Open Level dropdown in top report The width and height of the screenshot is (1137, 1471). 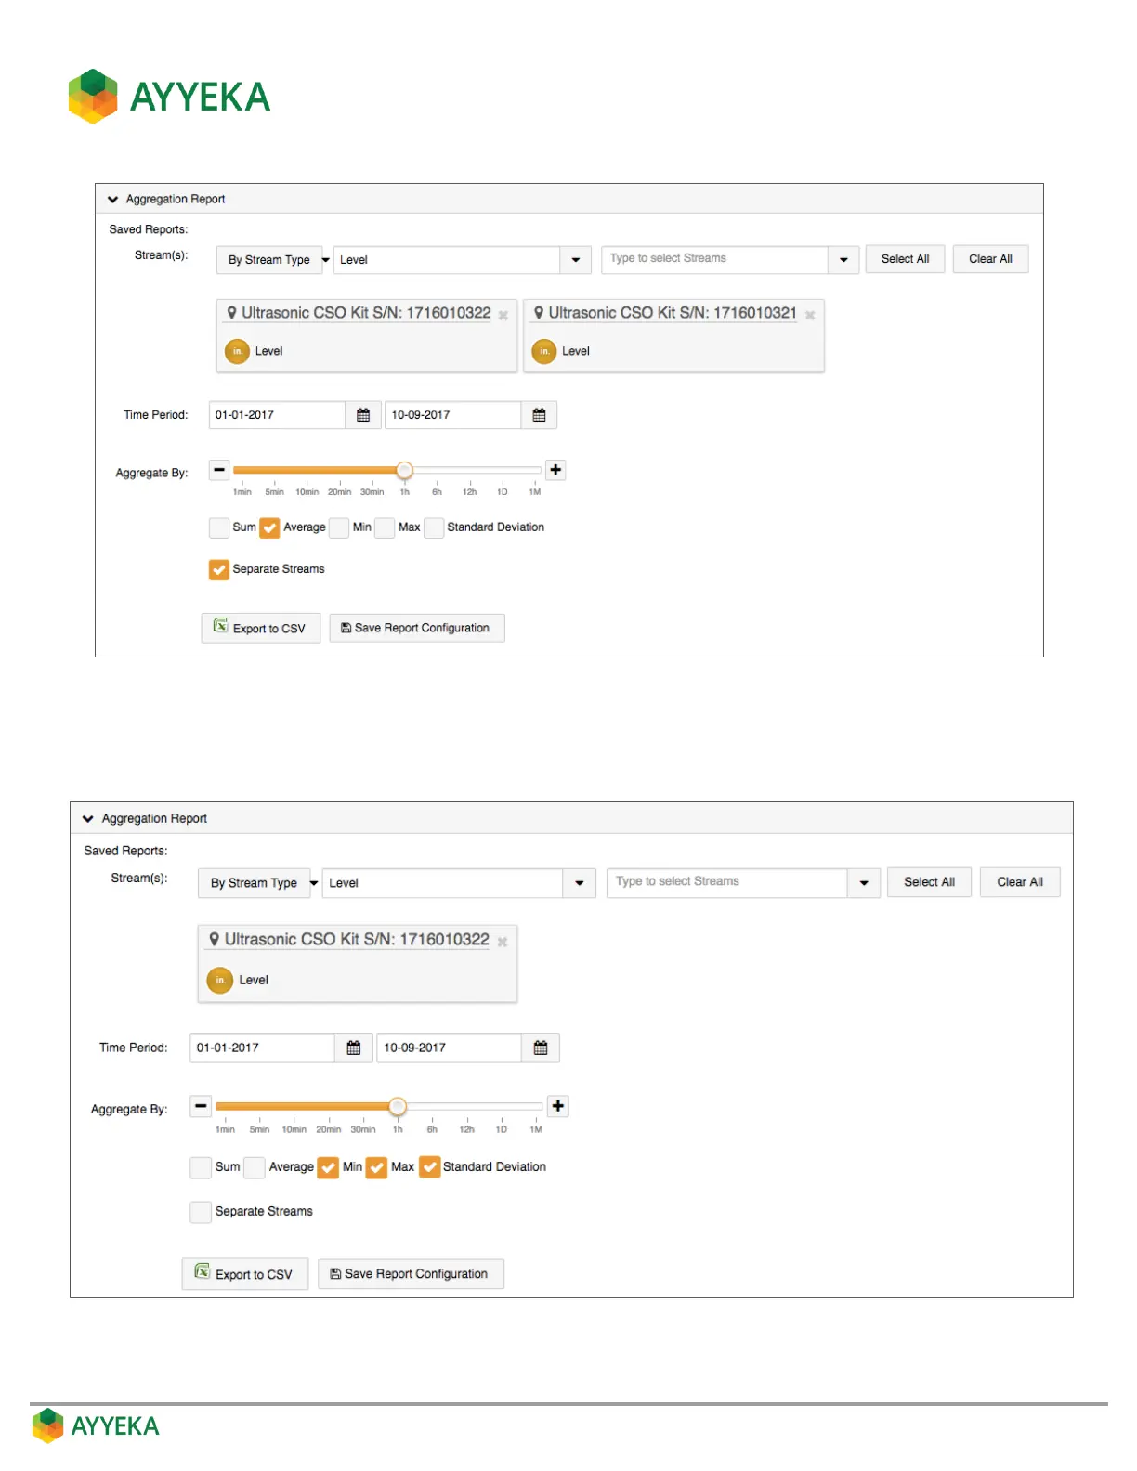click(x=575, y=260)
